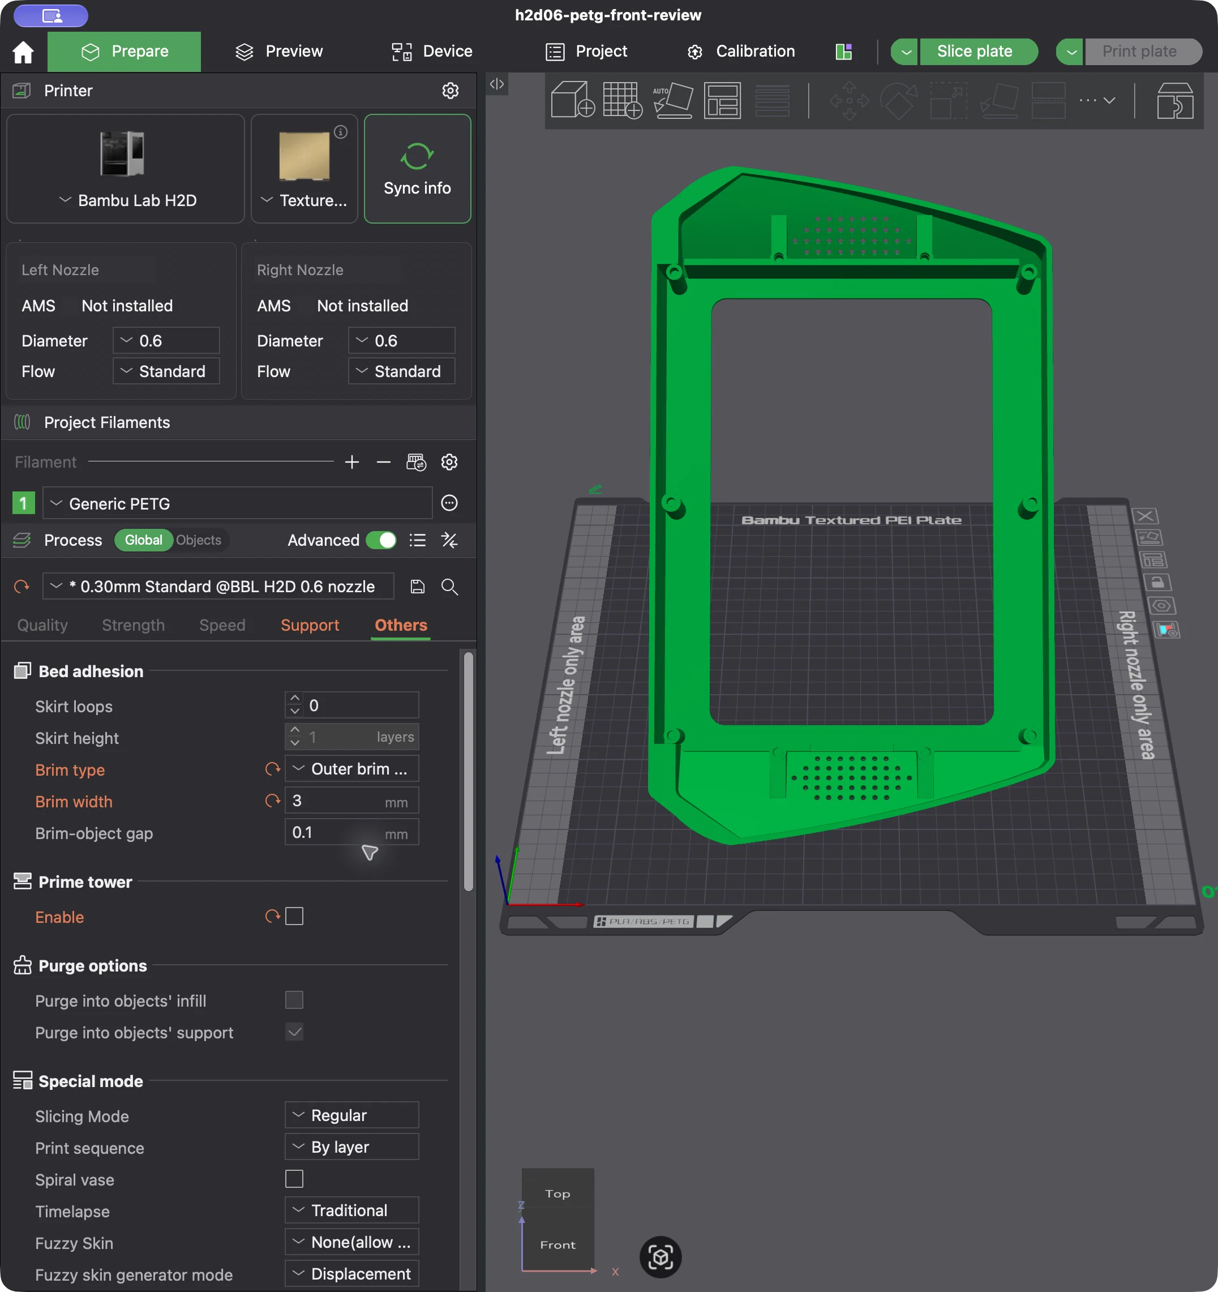Enable the Spiral vase checkbox
Screen dimensions: 1218x1292
pyautogui.click(x=294, y=1179)
